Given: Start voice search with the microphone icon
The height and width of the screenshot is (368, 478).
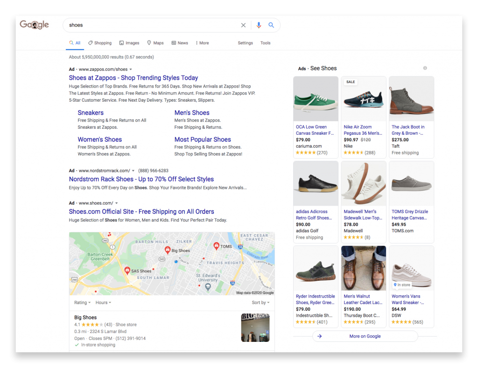Looking at the screenshot, I should (259, 25).
